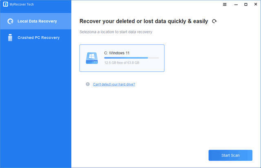Close the MyRecover window
Image resolution: width=261 pixels, height=168 pixels.
coord(256,4)
